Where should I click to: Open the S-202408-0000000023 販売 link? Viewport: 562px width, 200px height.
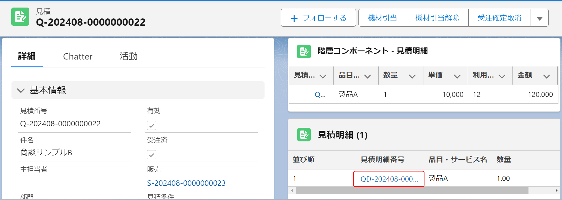pos(186,183)
